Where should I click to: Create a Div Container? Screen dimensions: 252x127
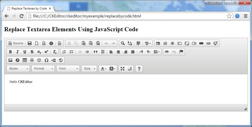tap(103, 52)
